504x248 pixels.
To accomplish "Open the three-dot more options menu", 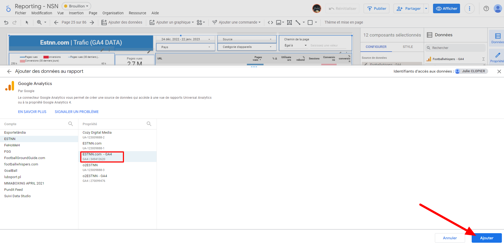I will [469, 8].
